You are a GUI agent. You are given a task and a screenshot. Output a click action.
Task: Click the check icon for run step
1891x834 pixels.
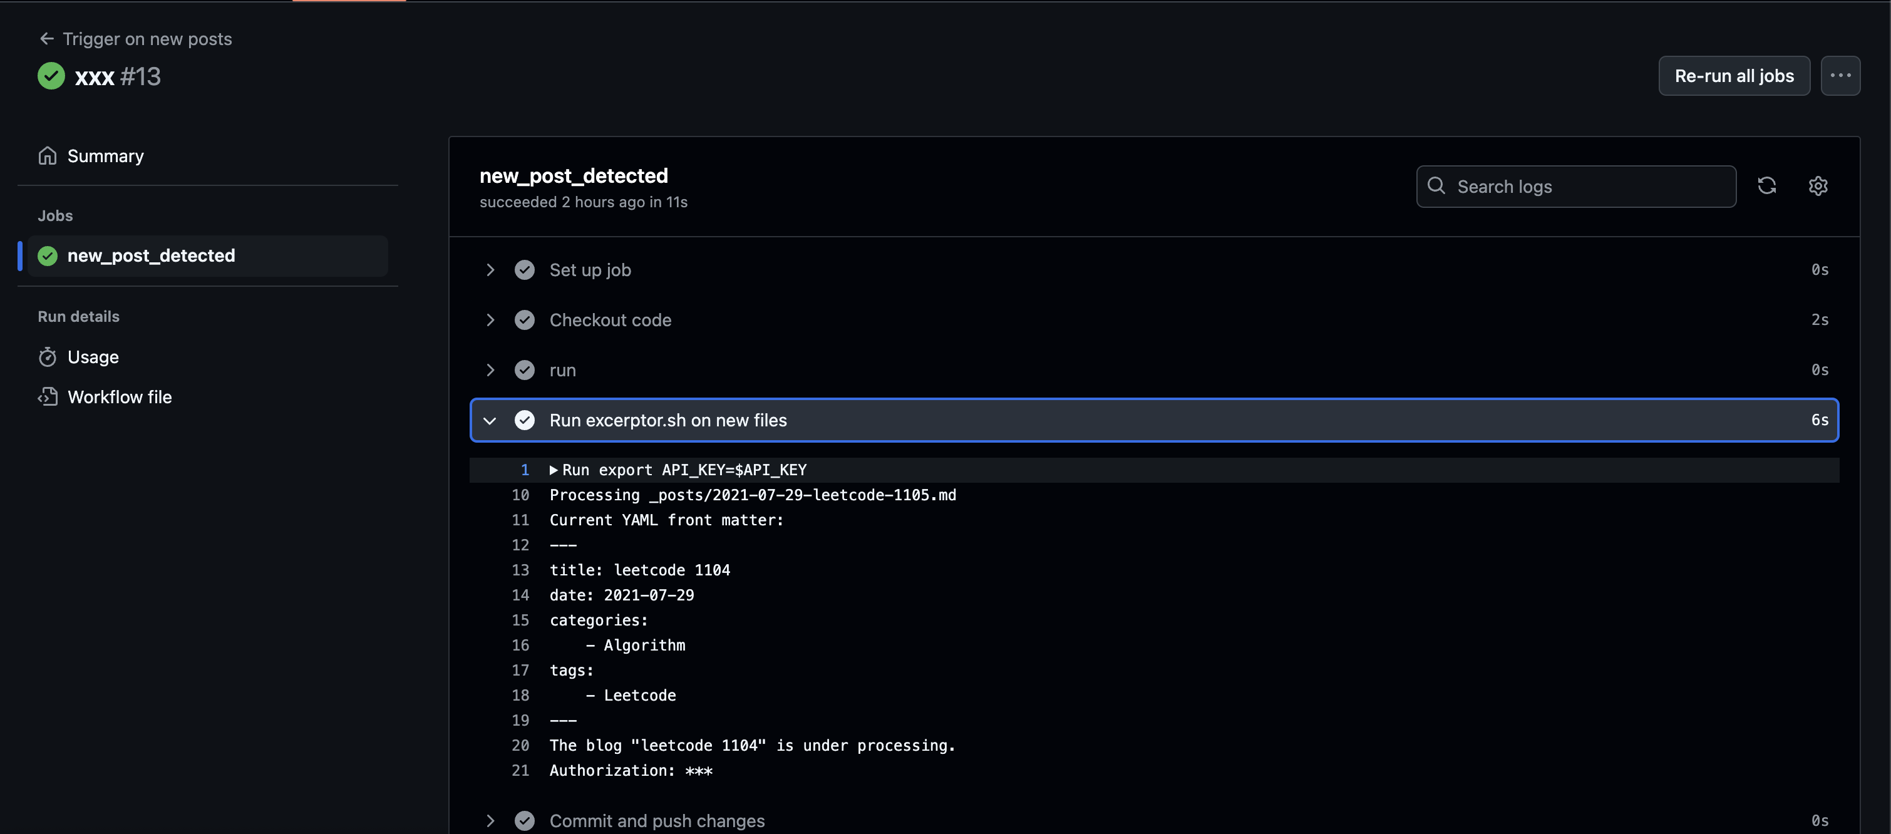525,370
